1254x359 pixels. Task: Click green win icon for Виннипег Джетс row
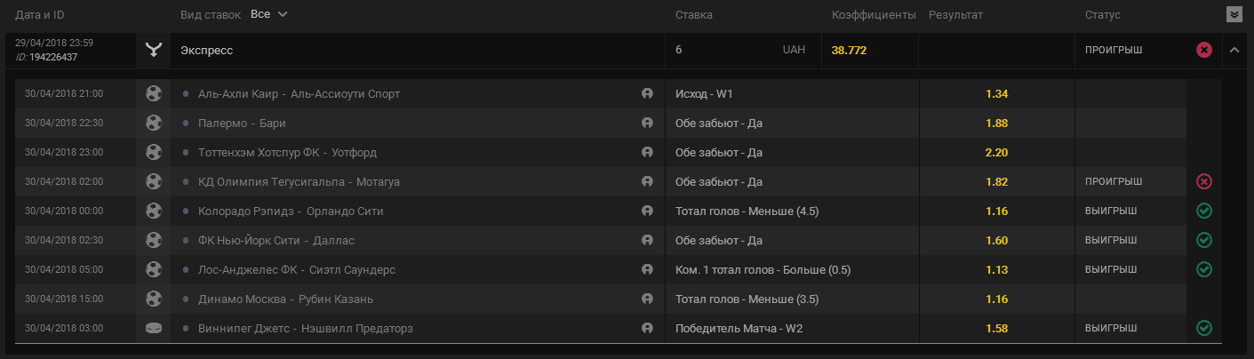tap(1204, 328)
